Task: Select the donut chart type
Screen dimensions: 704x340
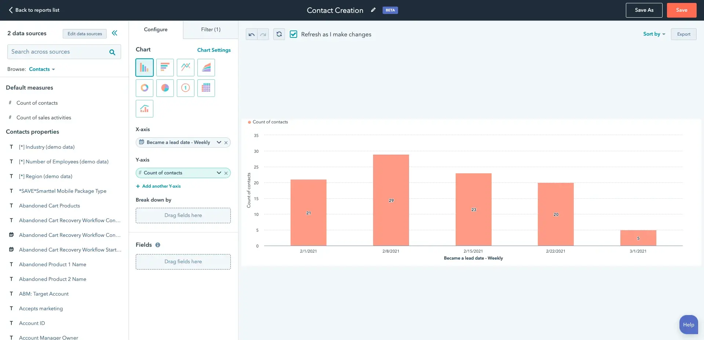Action: tap(144, 88)
